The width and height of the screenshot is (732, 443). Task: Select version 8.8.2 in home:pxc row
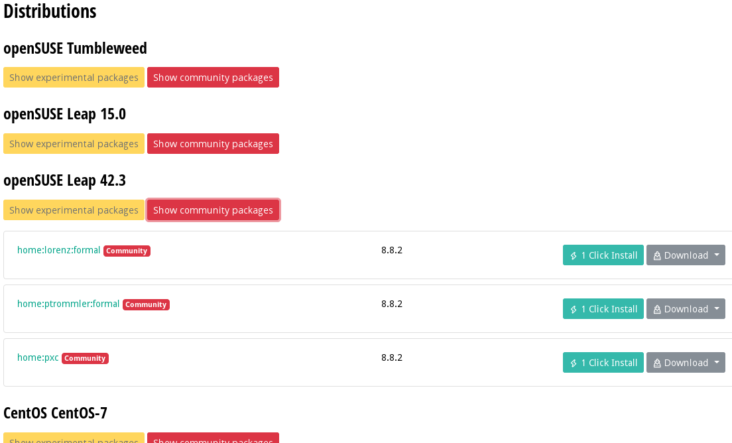tap(392, 357)
